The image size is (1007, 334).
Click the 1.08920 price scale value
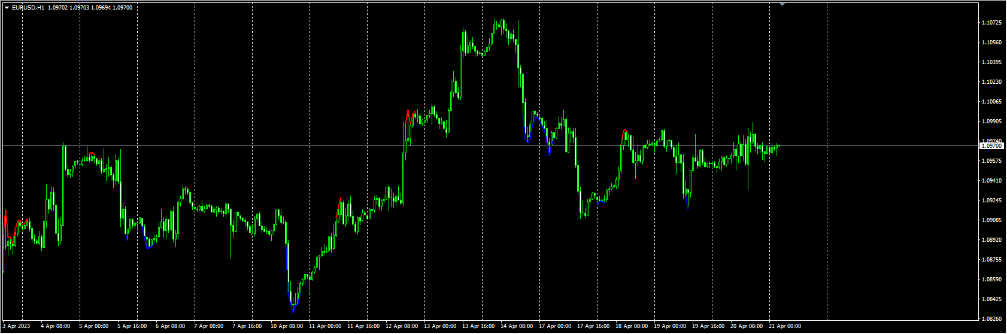pos(992,240)
